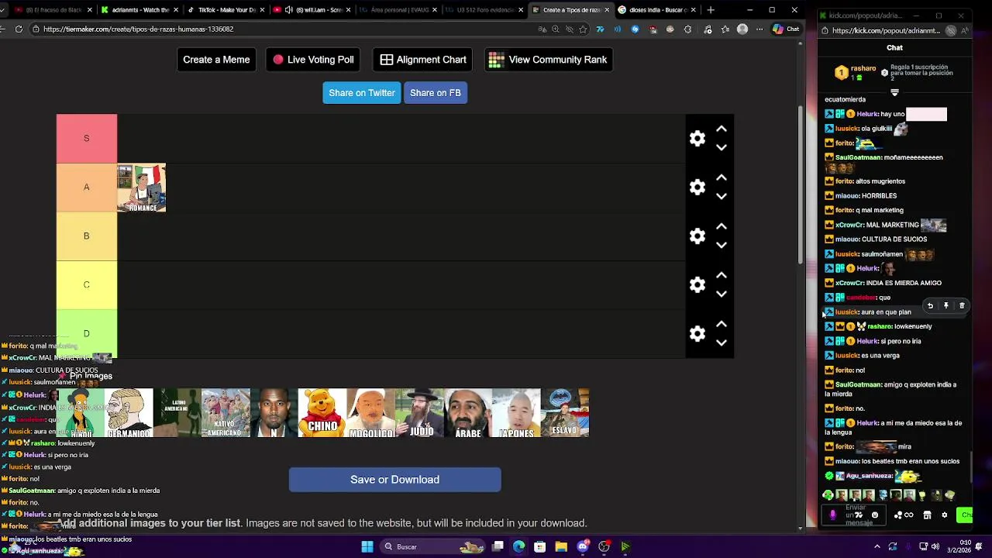Pick the JAPONES image thumbnail

coord(516,413)
